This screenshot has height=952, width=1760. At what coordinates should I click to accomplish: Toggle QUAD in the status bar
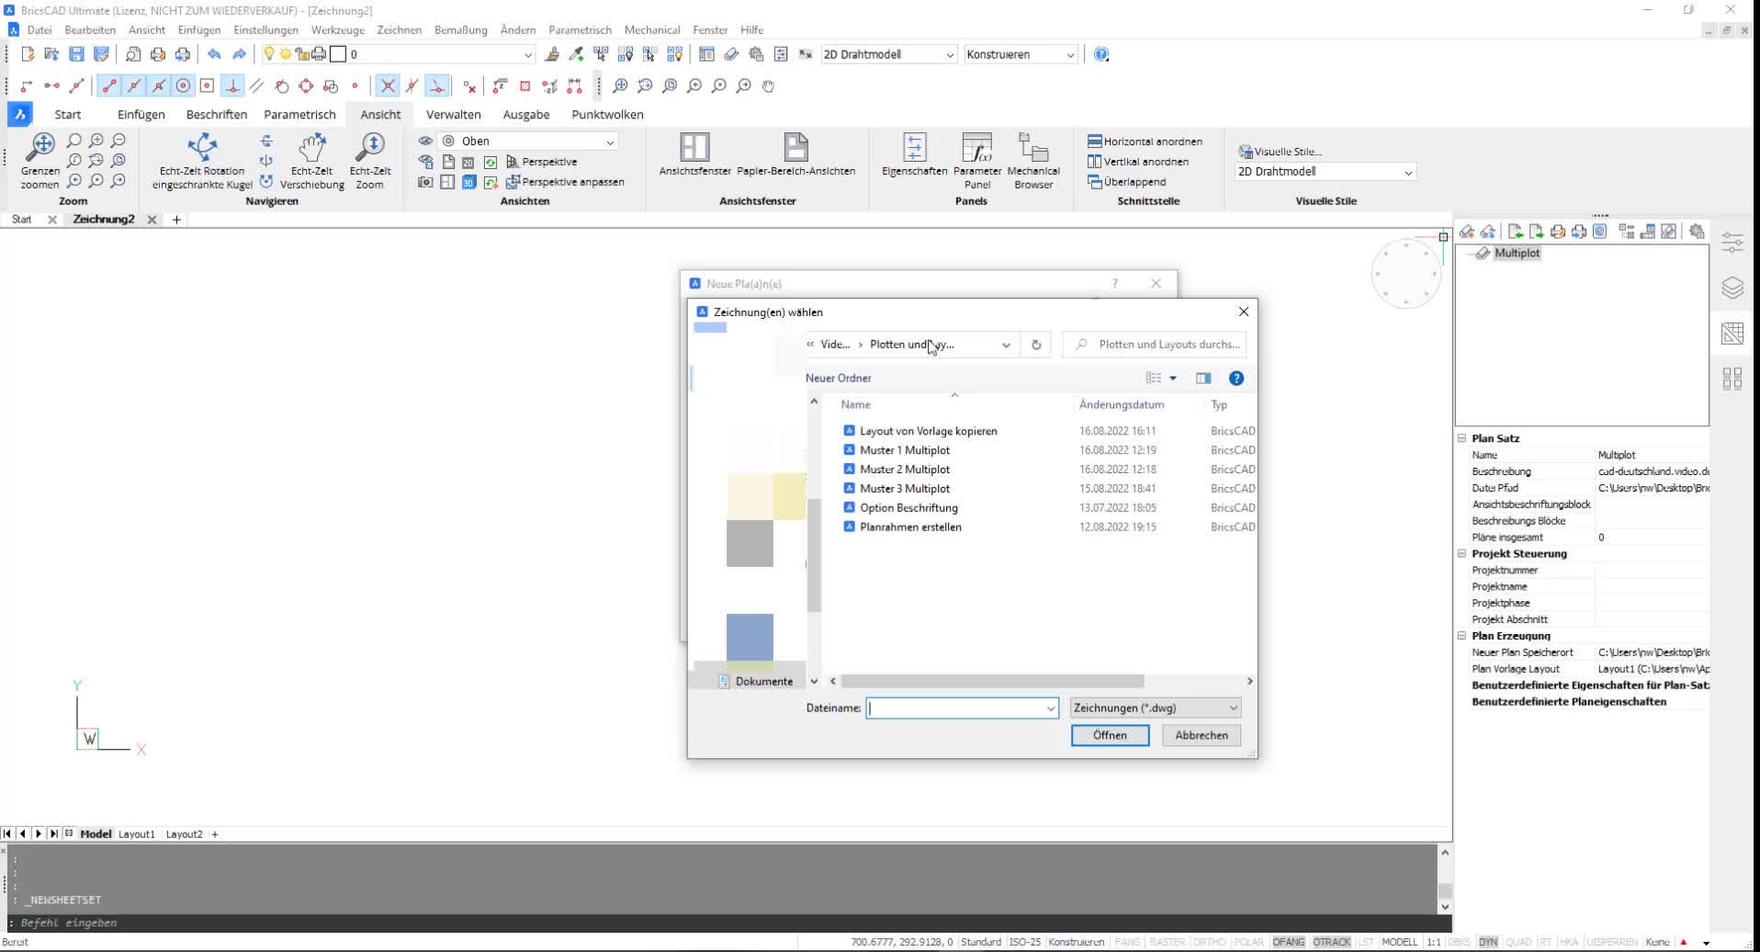(1518, 942)
